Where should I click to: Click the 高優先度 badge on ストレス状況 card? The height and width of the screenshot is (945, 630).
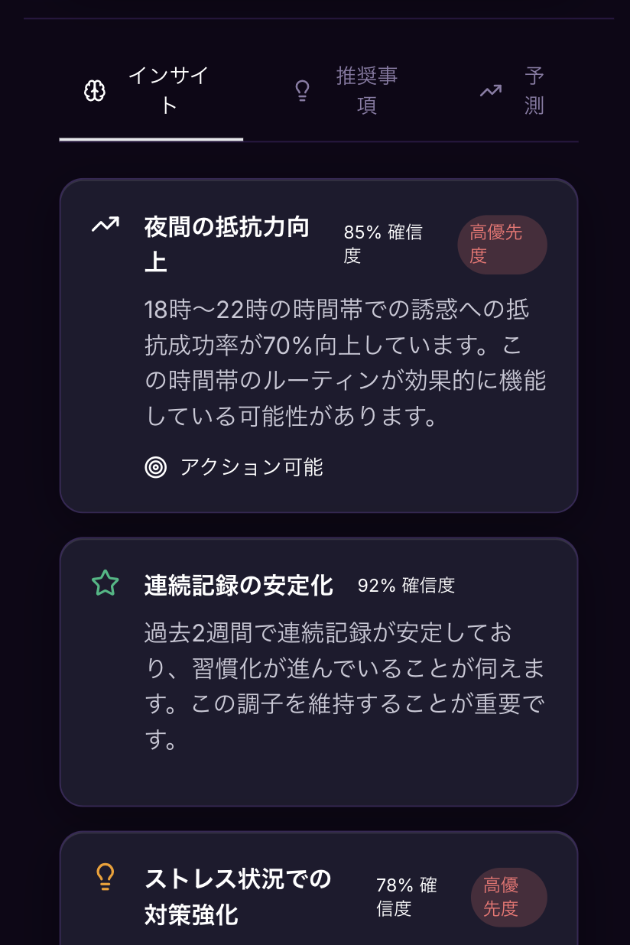tap(508, 897)
